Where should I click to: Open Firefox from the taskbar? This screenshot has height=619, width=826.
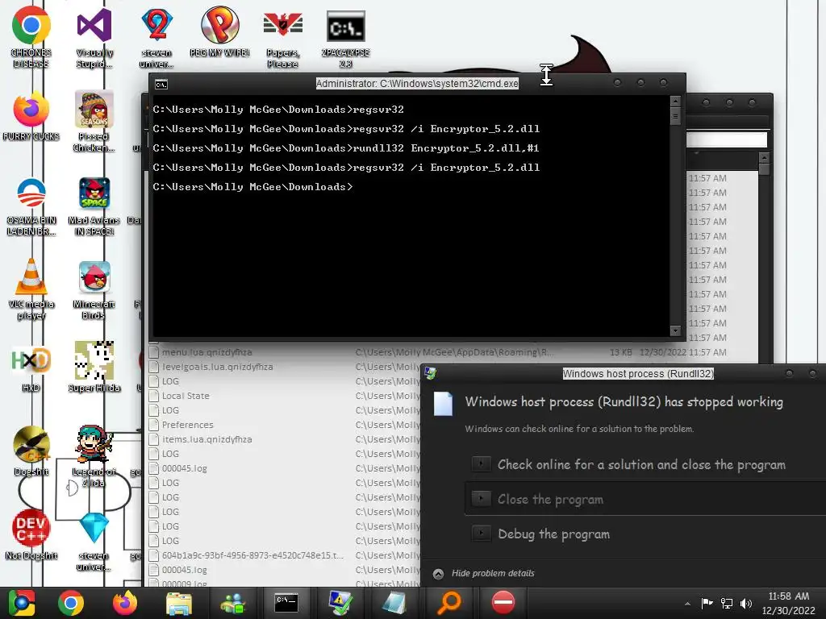(125, 603)
